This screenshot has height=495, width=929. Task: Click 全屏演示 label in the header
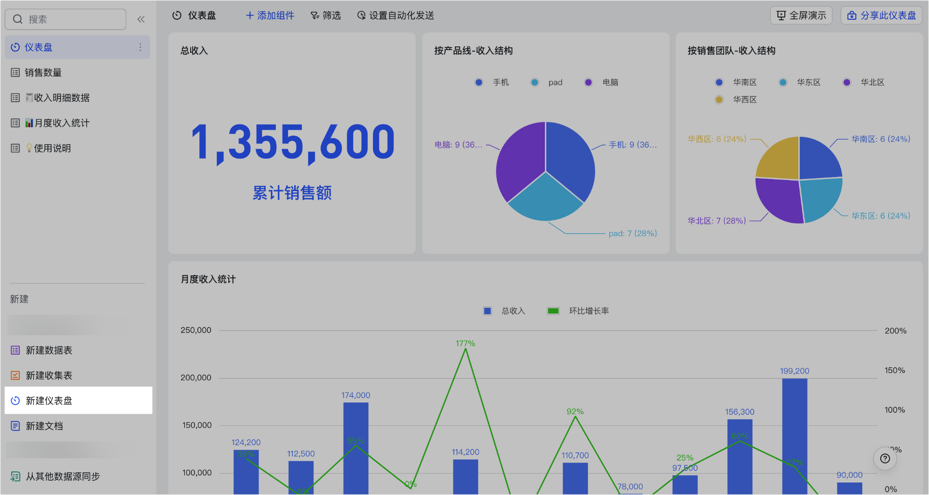(x=808, y=15)
